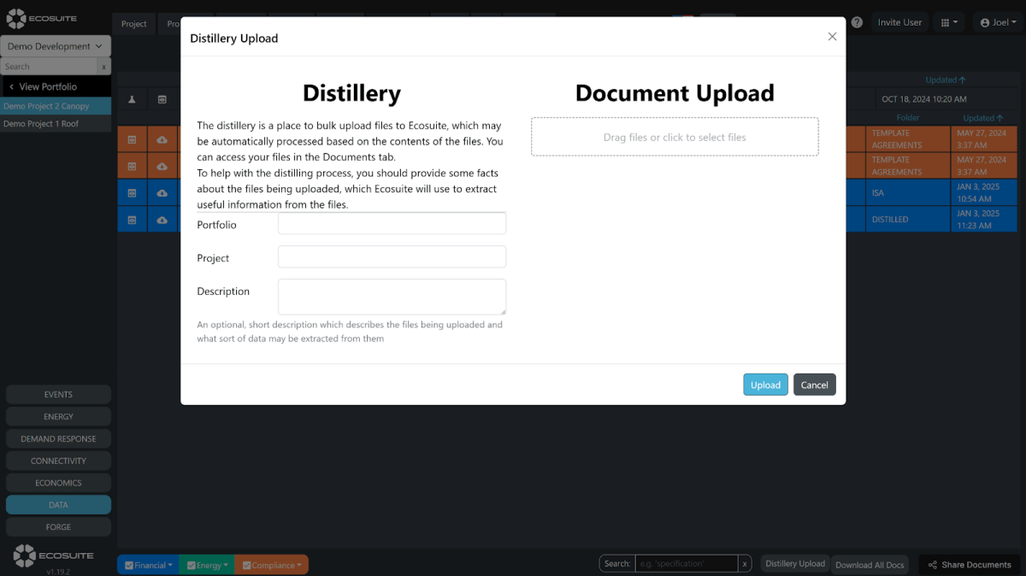Clear the sidebar project search with the x

(104, 67)
